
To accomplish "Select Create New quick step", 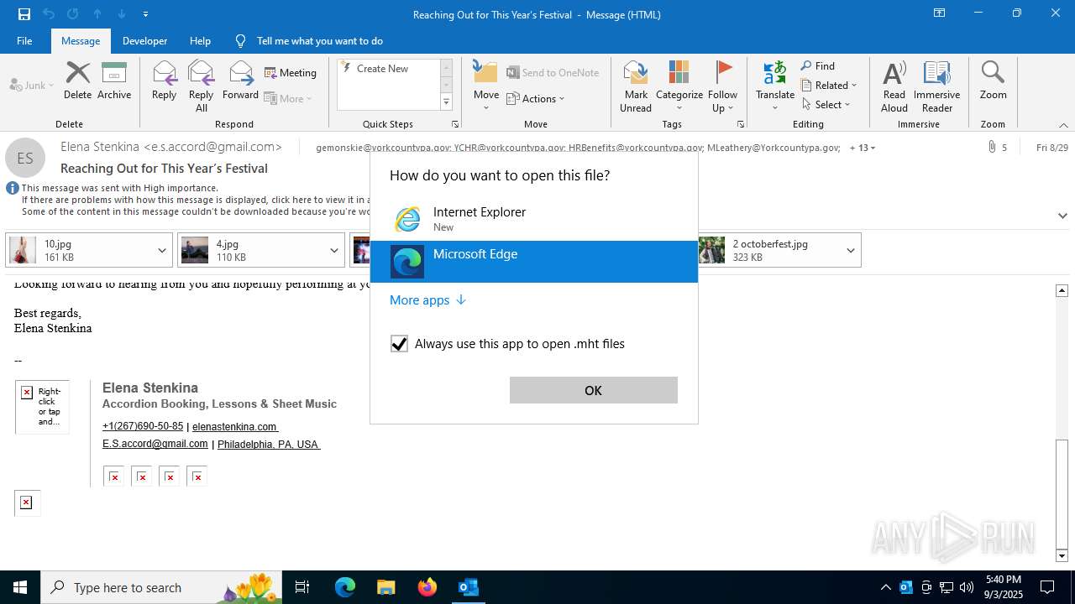I will tap(383, 69).
